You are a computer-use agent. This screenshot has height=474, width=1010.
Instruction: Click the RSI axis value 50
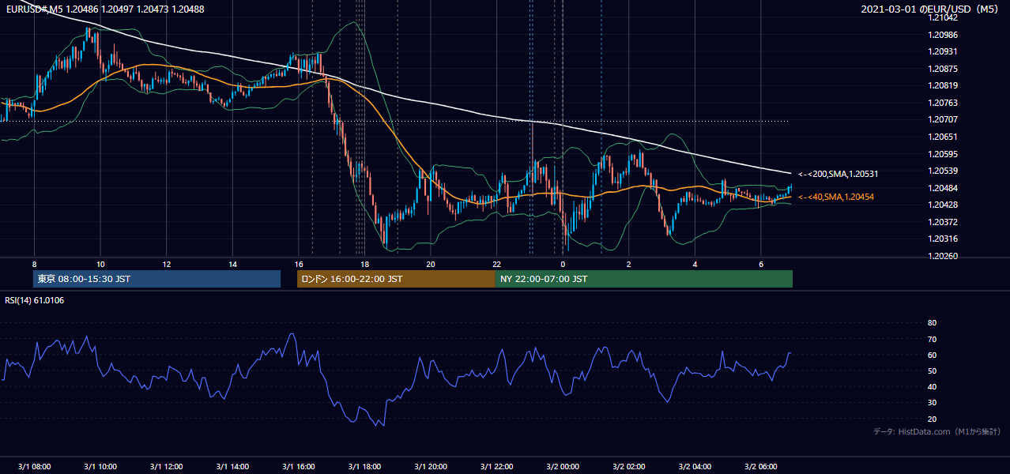[932, 371]
